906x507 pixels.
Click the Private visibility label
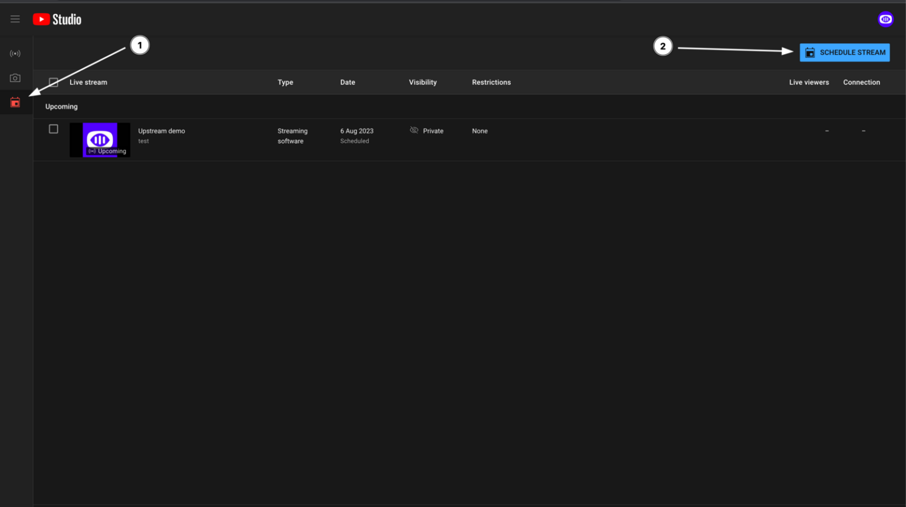click(433, 130)
